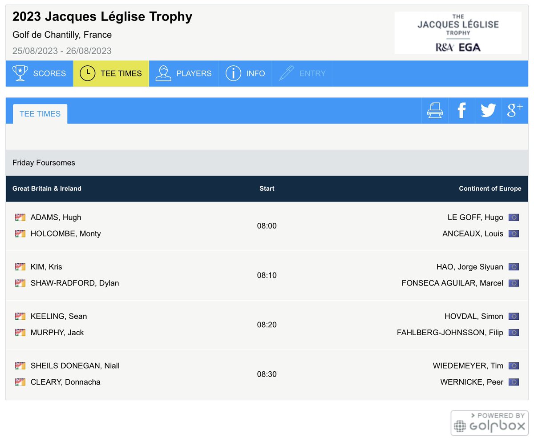Select player name ANCEAUX, Louis
This screenshot has width=534, height=438.
coord(473,233)
